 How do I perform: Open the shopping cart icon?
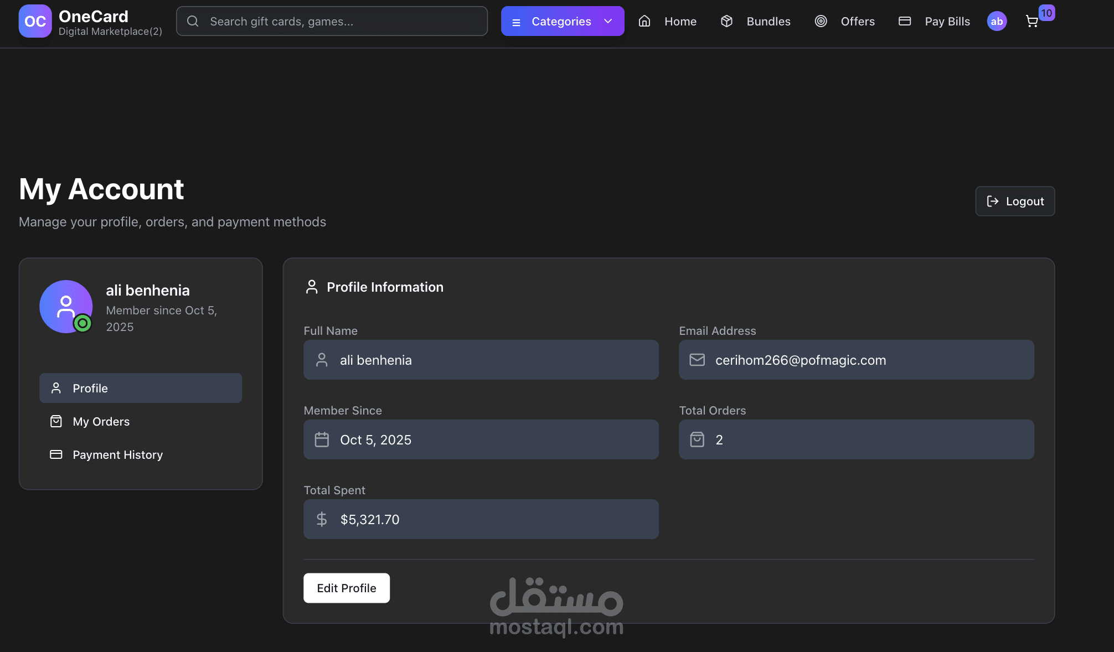click(1032, 22)
